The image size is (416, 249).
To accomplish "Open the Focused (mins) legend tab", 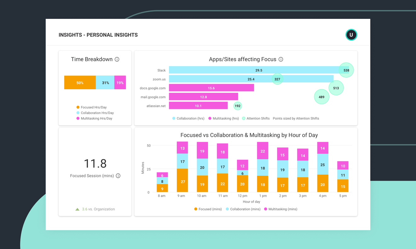I will pyautogui.click(x=208, y=209).
